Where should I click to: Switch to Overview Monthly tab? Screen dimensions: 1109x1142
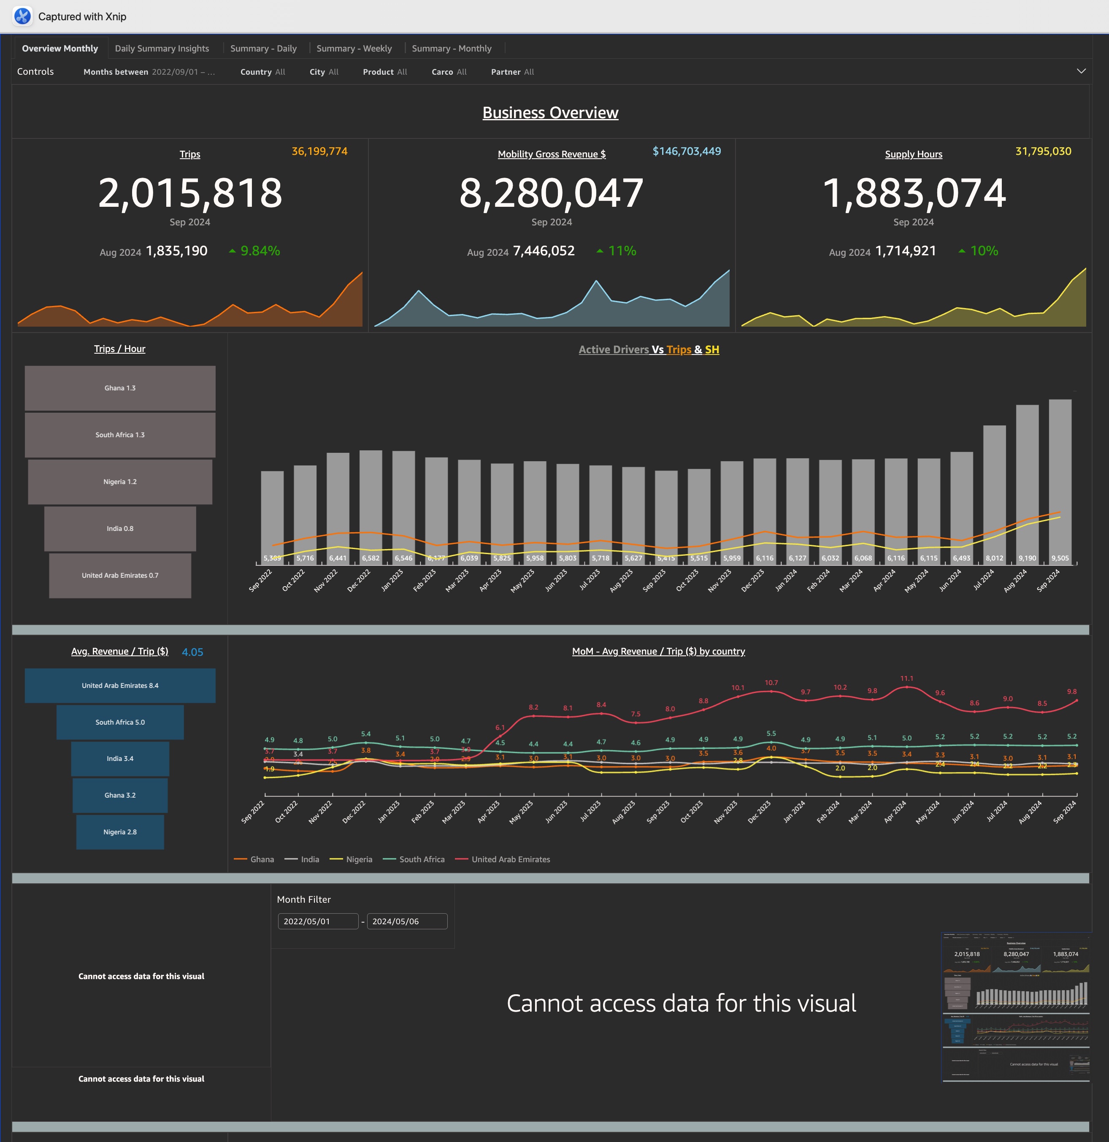pos(60,49)
